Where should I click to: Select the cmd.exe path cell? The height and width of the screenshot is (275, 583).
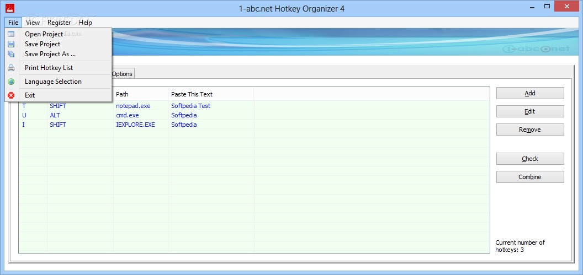[x=127, y=115]
